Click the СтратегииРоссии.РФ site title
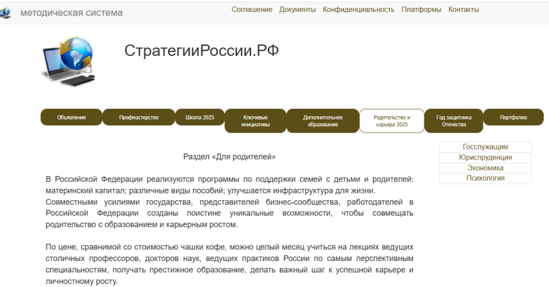 202,51
